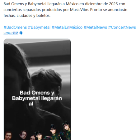140x140 pixels.
Task: Click the DeepLで翻訳 translate link
Action: pos(11,33)
